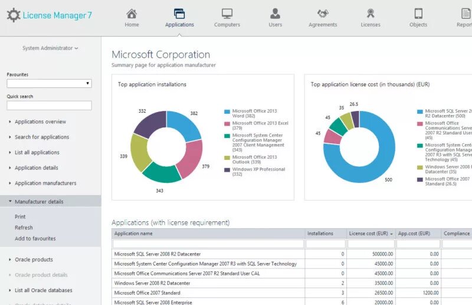Click the olive Office 2013 Outlook legend swatch

(227, 158)
